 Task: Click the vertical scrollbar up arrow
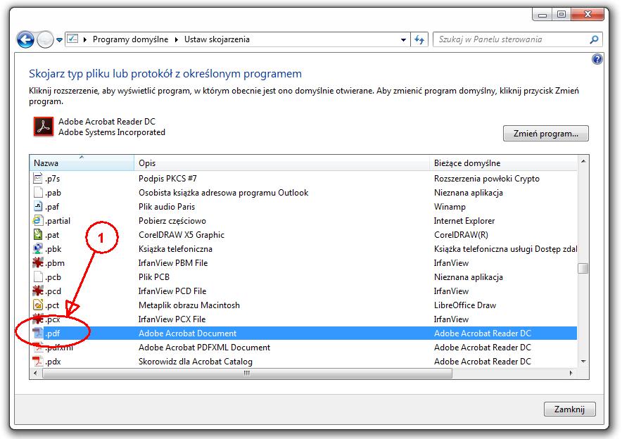pyautogui.click(x=583, y=161)
